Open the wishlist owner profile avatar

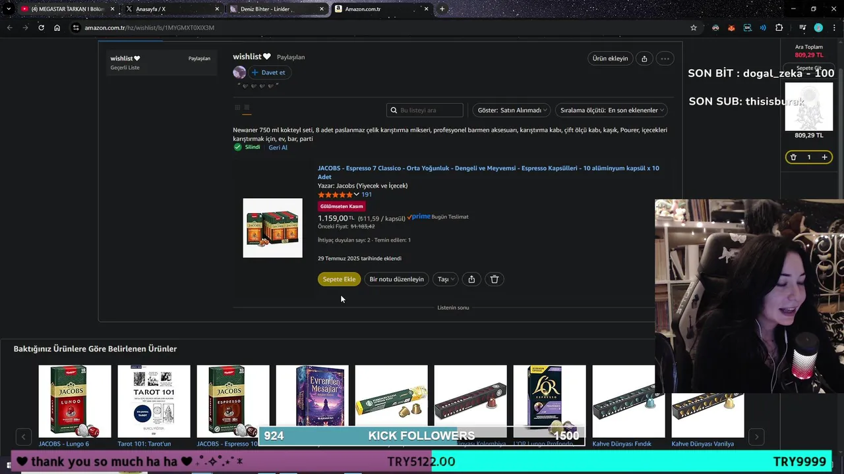[x=239, y=72]
